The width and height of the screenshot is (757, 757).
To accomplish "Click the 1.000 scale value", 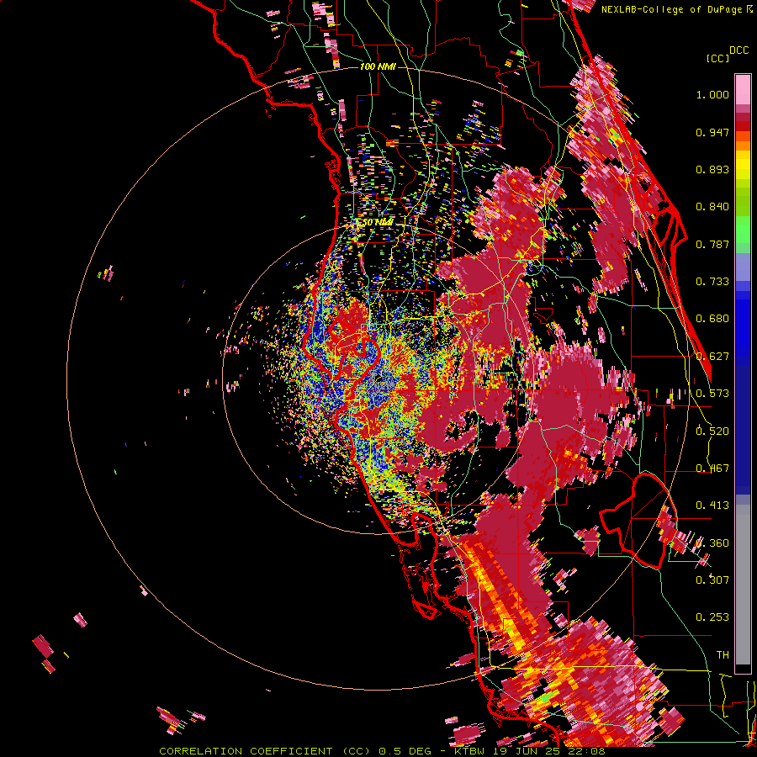I will pos(712,94).
